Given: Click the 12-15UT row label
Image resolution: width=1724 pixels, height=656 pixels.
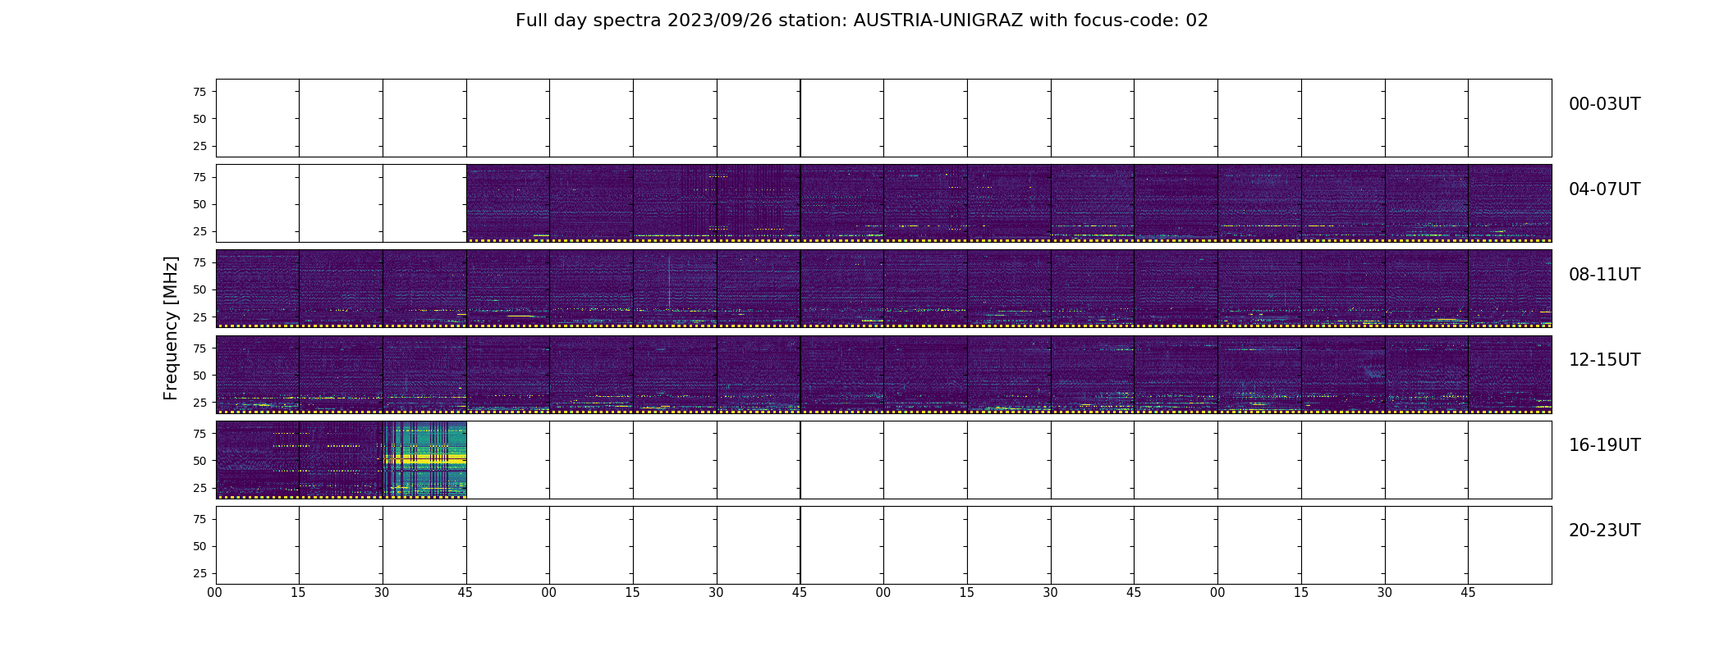Looking at the screenshot, I should (x=1603, y=360).
